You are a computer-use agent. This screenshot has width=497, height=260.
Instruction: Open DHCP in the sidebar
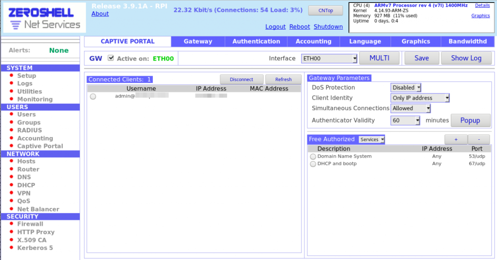click(x=26, y=185)
